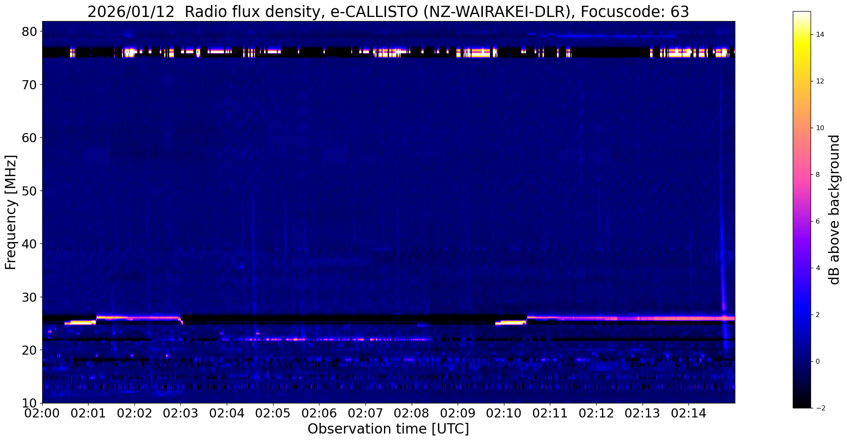Screen dimensions: 847x441
Task: Click the bright 25 MHz emission near 02:10
Action: [x=511, y=322]
